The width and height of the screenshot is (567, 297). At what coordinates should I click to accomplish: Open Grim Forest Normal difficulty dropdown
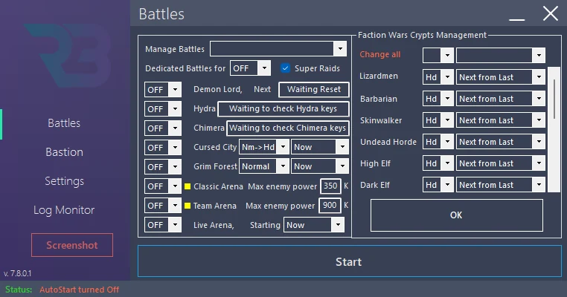pos(264,166)
